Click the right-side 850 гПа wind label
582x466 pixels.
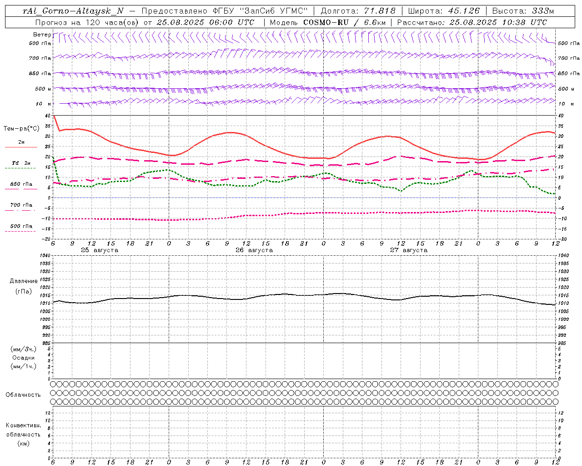pyautogui.click(x=569, y=73)
